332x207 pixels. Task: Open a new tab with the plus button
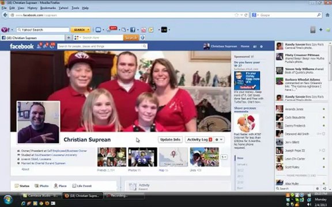click(69, 38)
